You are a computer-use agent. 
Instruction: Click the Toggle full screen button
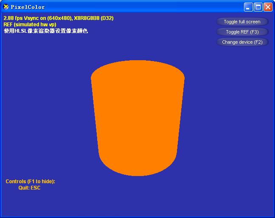242,22
